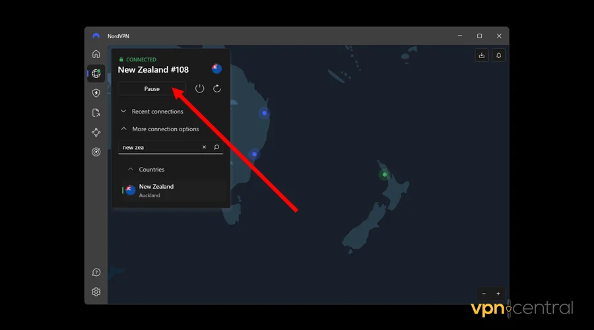
Task: Click the upper blue Australia server dot
Action: (x=265, y=113)
